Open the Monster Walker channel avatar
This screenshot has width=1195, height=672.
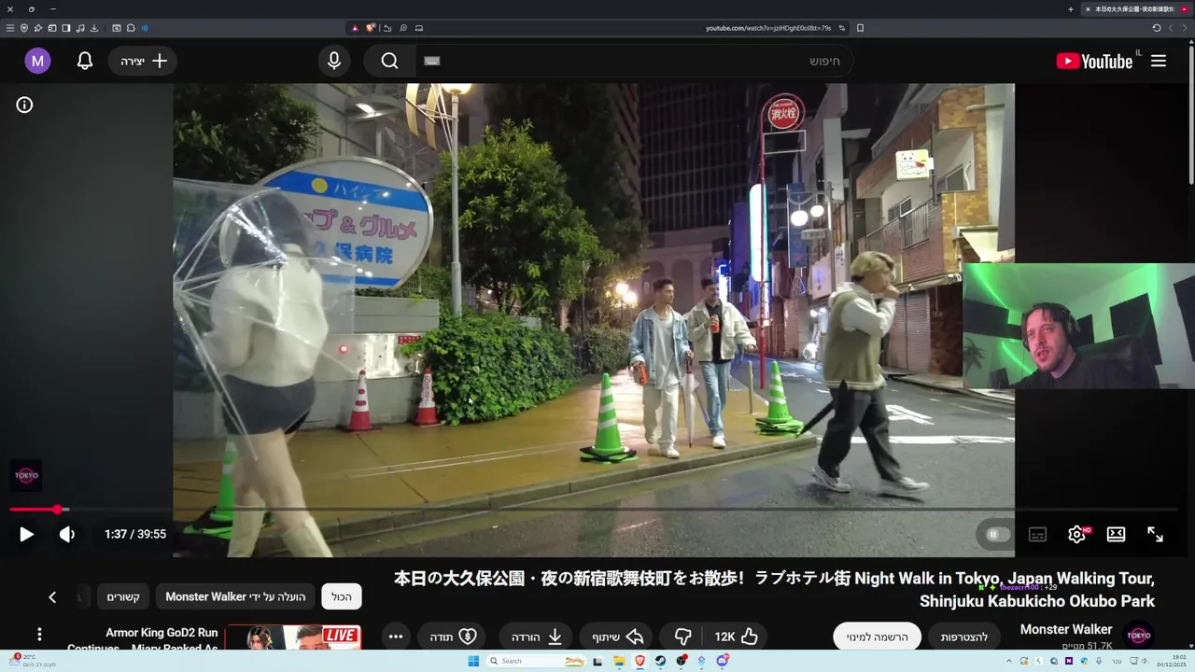point(1138,636)
